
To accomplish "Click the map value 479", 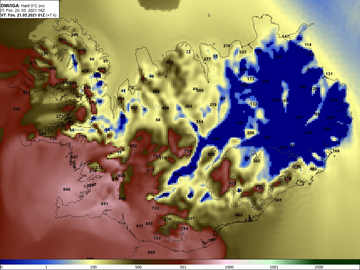I will [x=85, y=71].
